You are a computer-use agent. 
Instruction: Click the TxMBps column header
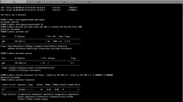[48, 85]
